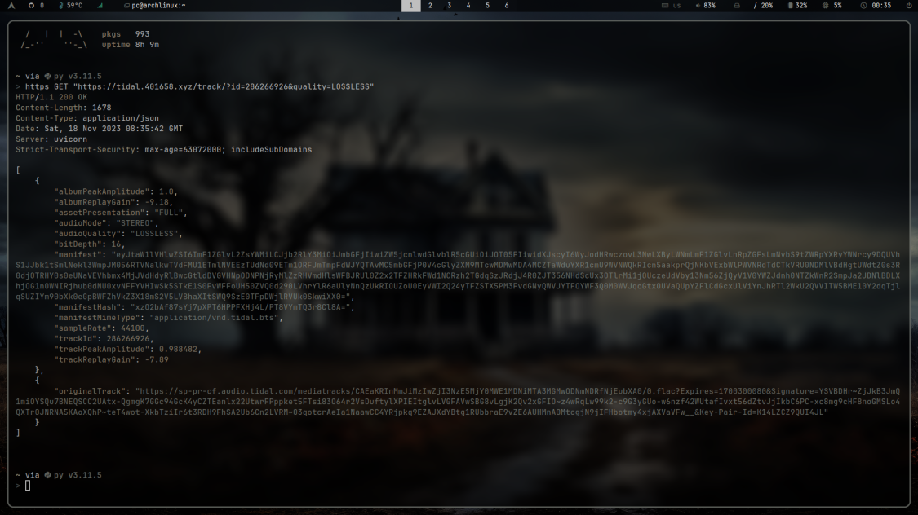Click the thermometer temperature icon
This screenshot has width=918, height=515.
pos(61,5)
